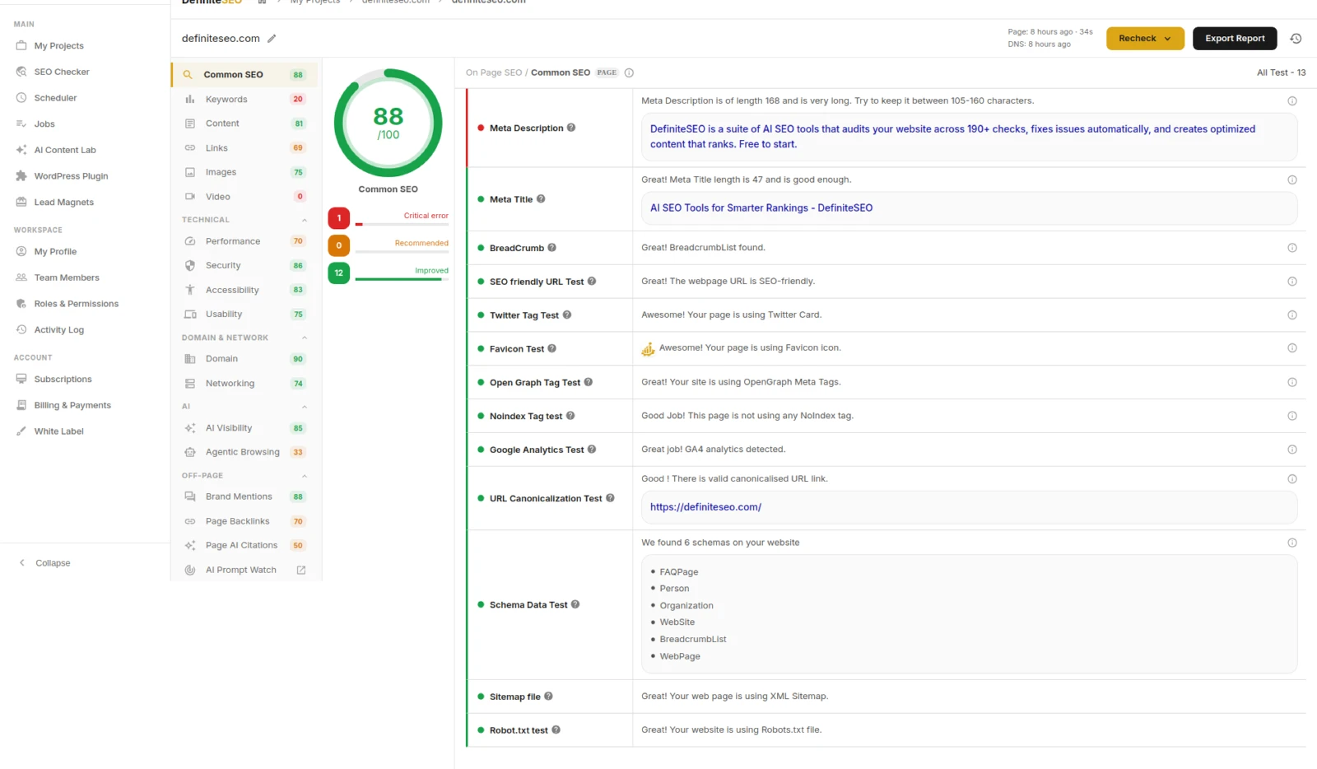Collapse the AI section chevron
Screen dimensions: 1317x769
point(305,407)
